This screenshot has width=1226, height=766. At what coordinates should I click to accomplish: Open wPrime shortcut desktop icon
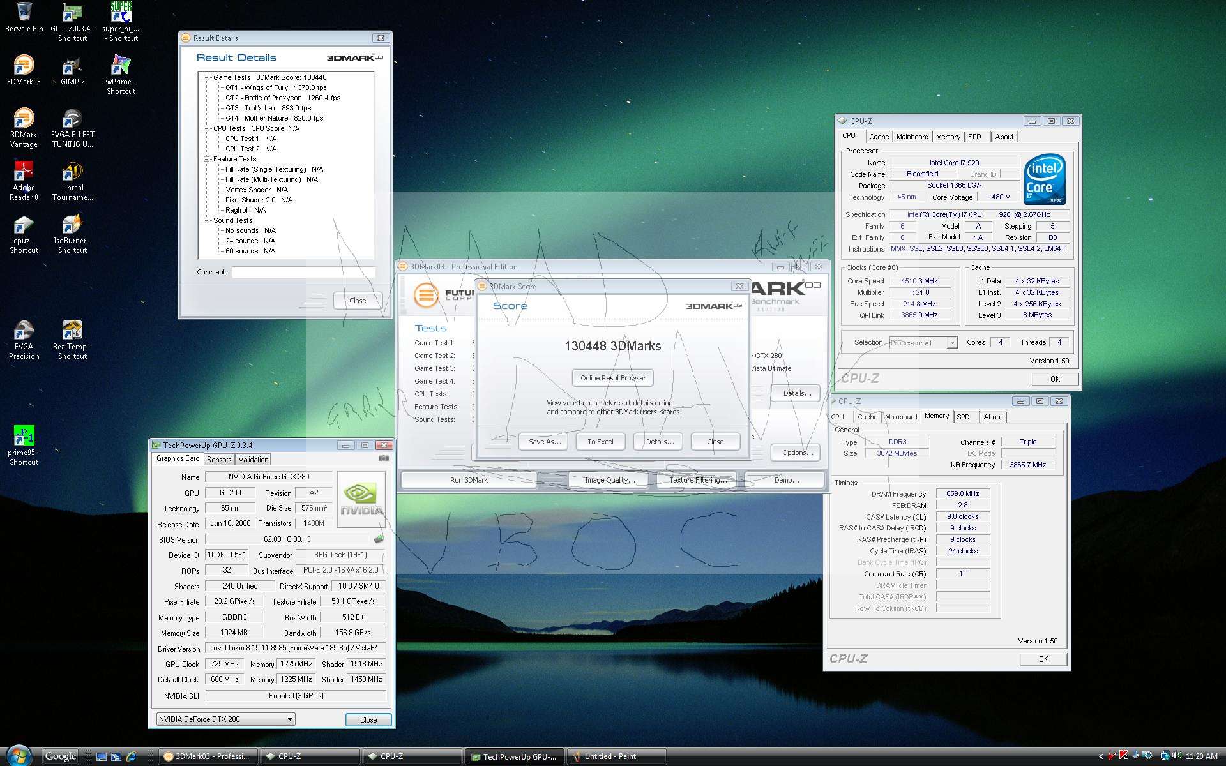[x=121, y=75]
